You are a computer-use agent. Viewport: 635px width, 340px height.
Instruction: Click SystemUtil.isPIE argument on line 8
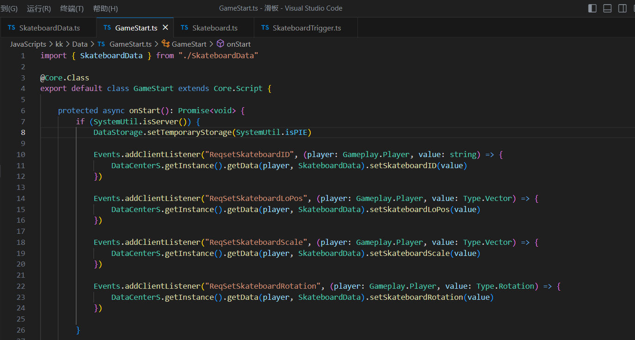(271, 133)
